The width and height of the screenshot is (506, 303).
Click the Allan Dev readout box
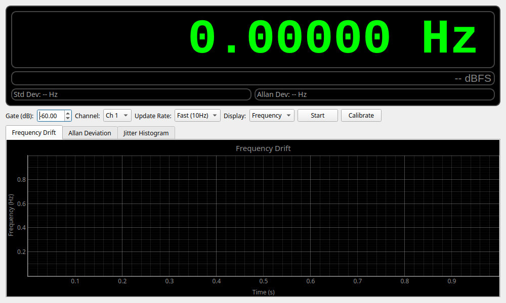pyautogui.click(x=374, y=94)
